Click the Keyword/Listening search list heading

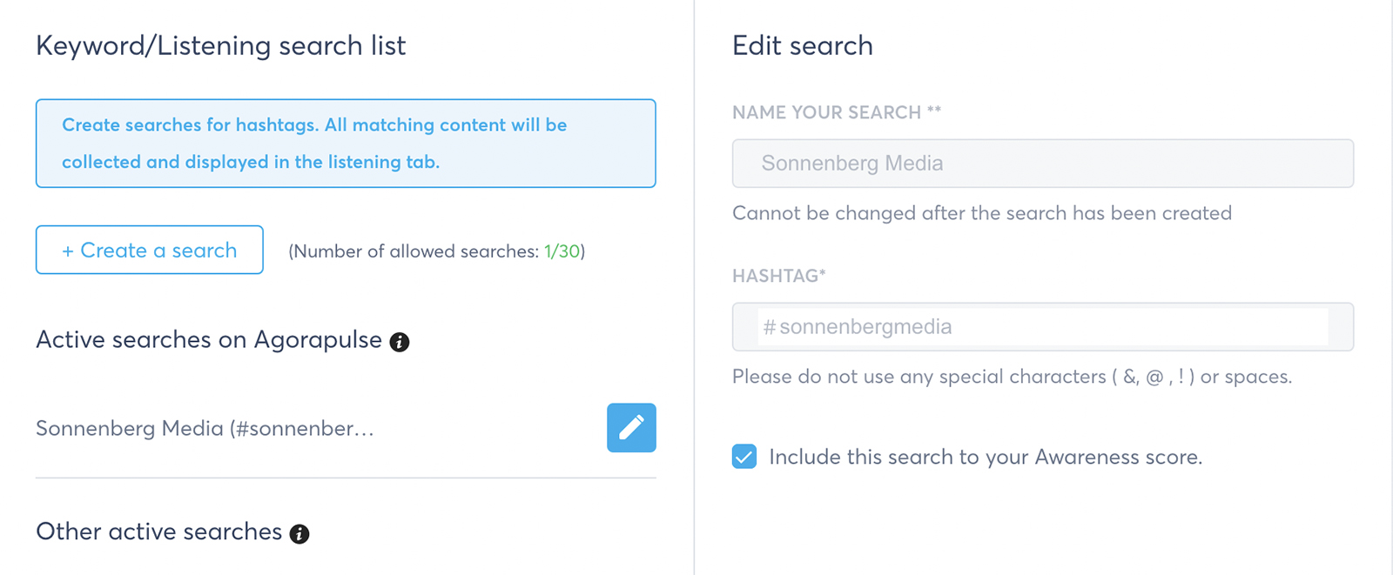coord(221,45)
